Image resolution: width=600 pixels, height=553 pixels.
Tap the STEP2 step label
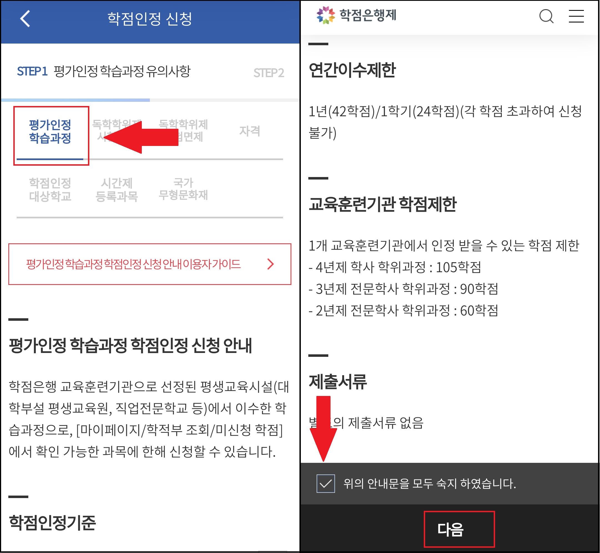click(268, 73)
